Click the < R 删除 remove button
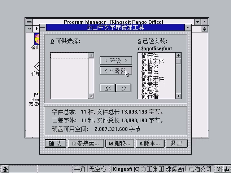Viewport: 231px width, 173px height. (116, 71)
